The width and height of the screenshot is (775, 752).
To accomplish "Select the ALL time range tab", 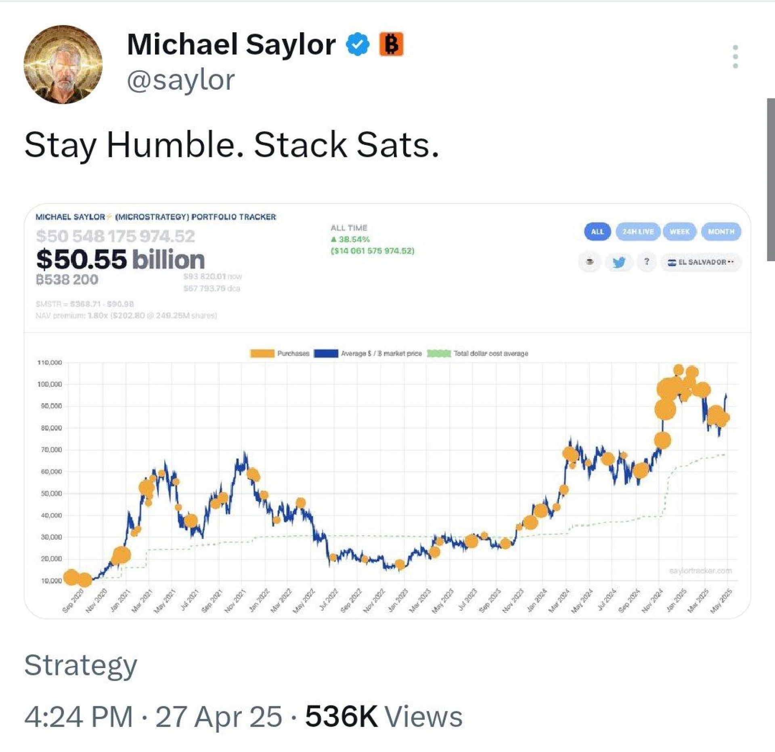I will coord(597,232).
